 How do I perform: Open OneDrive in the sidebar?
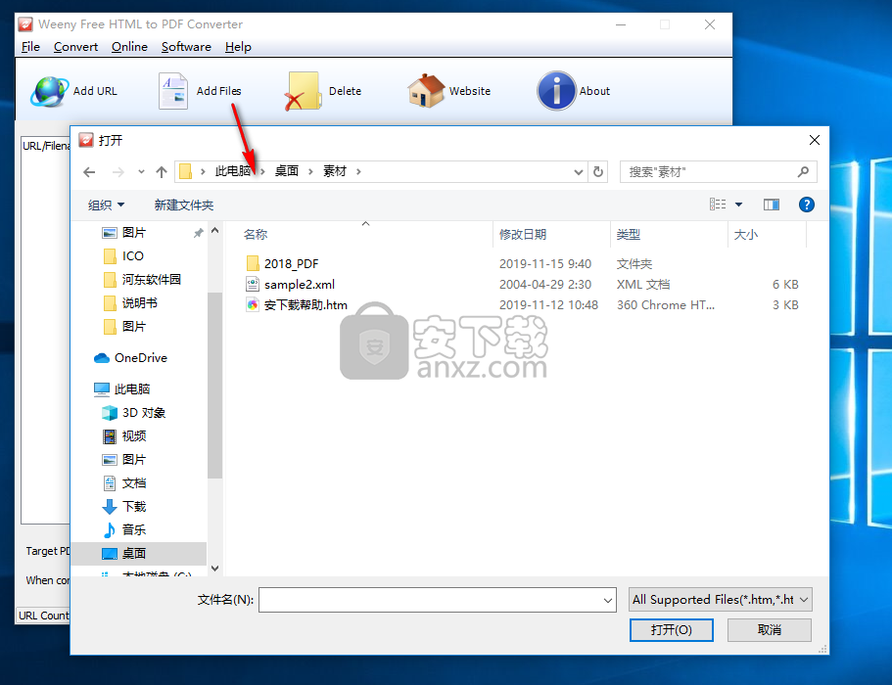(x=141, y=357)
